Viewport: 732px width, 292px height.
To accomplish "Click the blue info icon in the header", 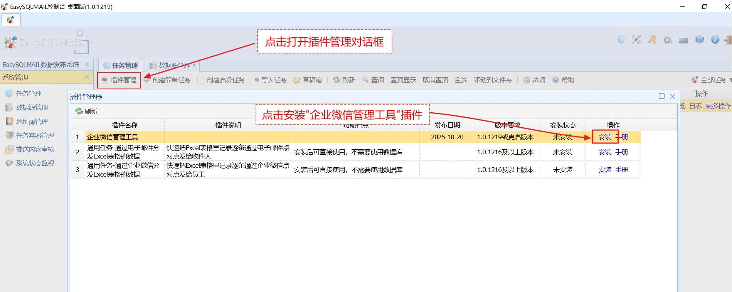I will pyautogui.click(x=715, y=40).
